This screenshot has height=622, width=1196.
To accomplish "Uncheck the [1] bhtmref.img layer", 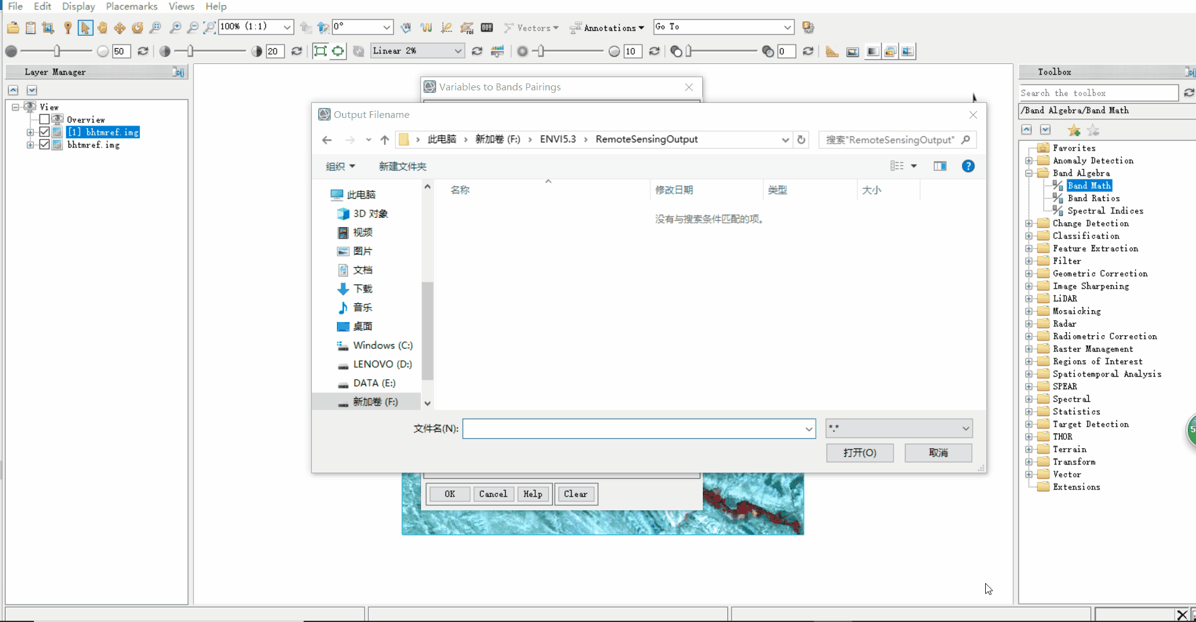I will (45, 132).
